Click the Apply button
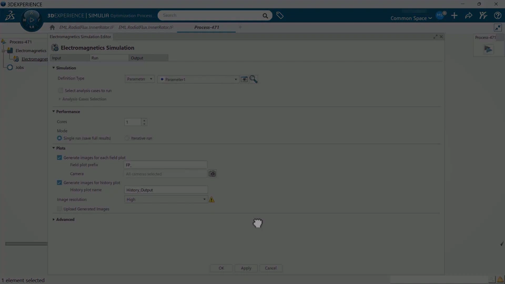 (x=246, y=268)
